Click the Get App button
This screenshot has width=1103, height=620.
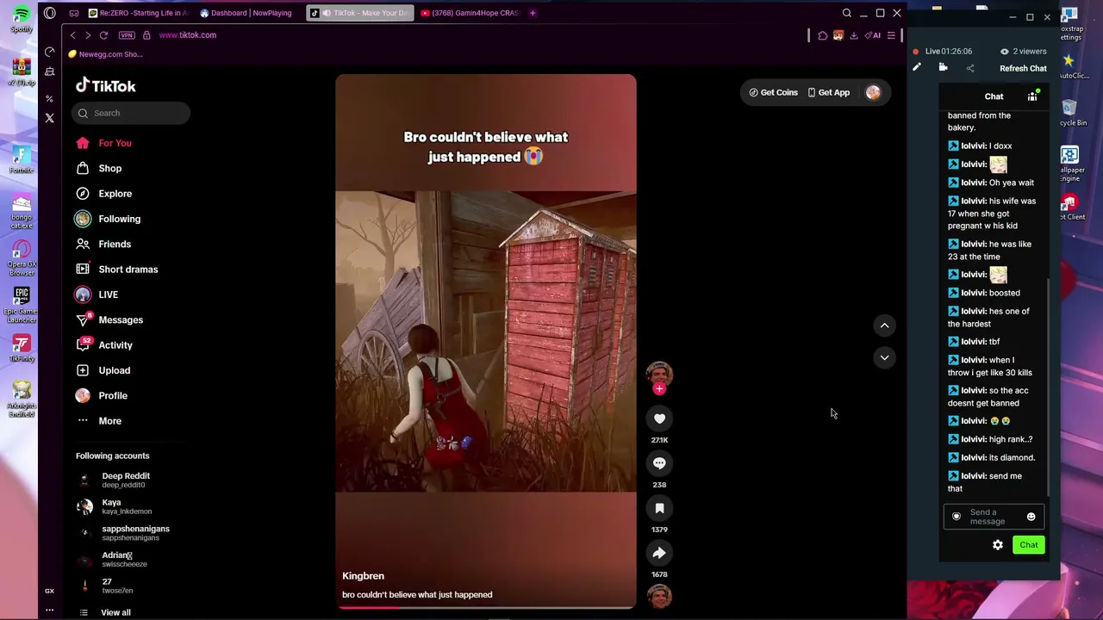pyautogui.click(x=829, y=92)
